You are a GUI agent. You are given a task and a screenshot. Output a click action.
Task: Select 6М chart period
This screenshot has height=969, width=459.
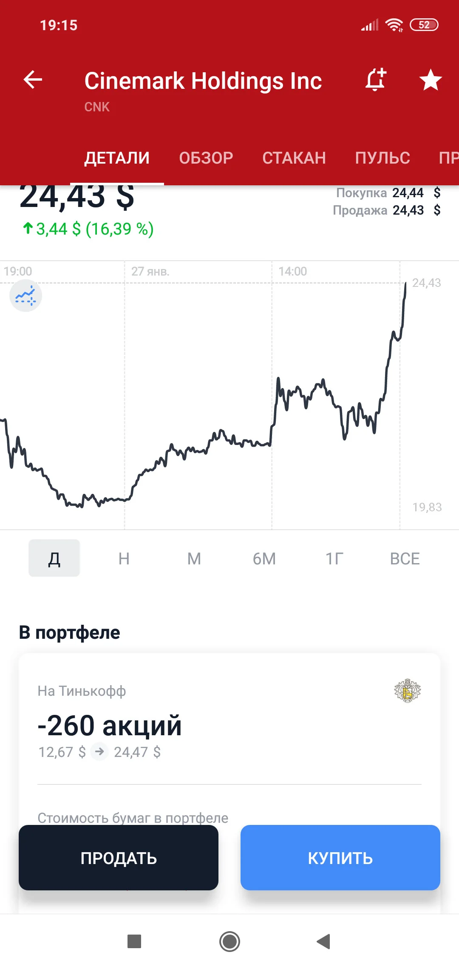pos(264,558)
